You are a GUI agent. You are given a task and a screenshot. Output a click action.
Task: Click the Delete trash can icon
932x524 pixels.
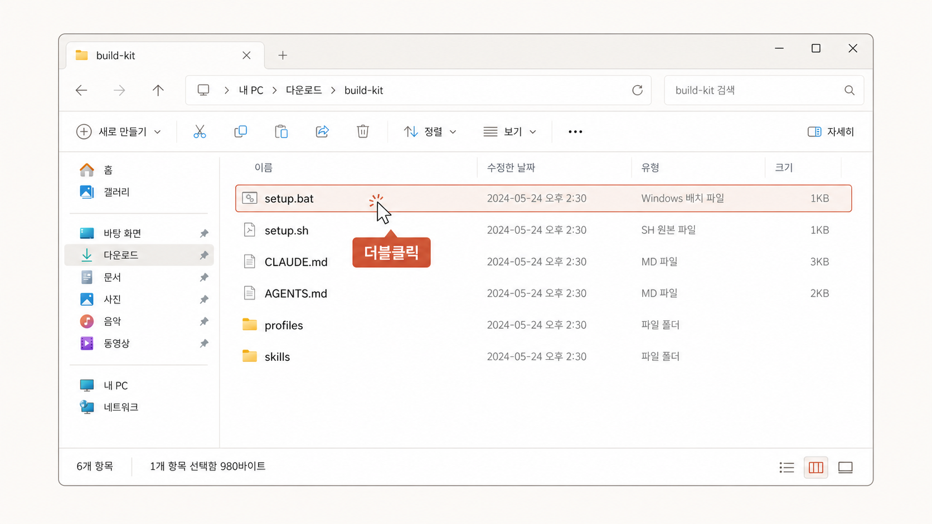coord(363,131)
